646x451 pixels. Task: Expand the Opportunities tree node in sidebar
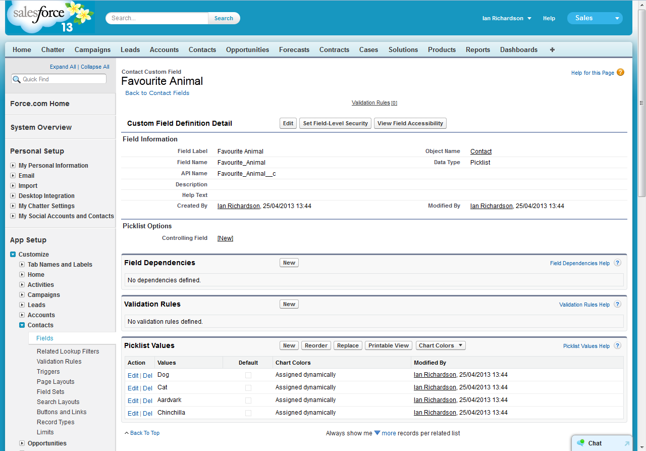pyautogui.click(x=22, y=443)
